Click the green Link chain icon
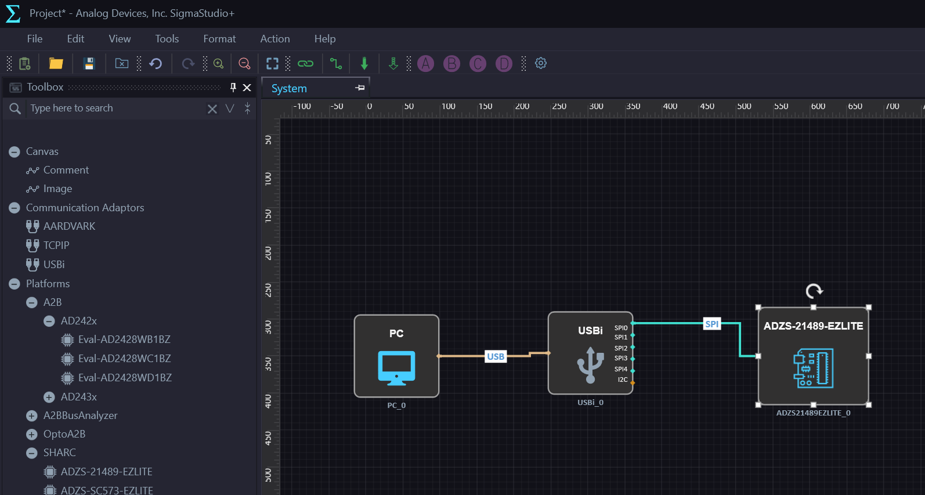The image size is (925, 495). pyautogui.click(x=305, y=63)
